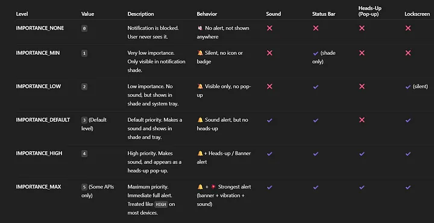Screen dimensions: 434x223
Task: Click the HIGH code tag in MAX description
Action: coord(161,204)
